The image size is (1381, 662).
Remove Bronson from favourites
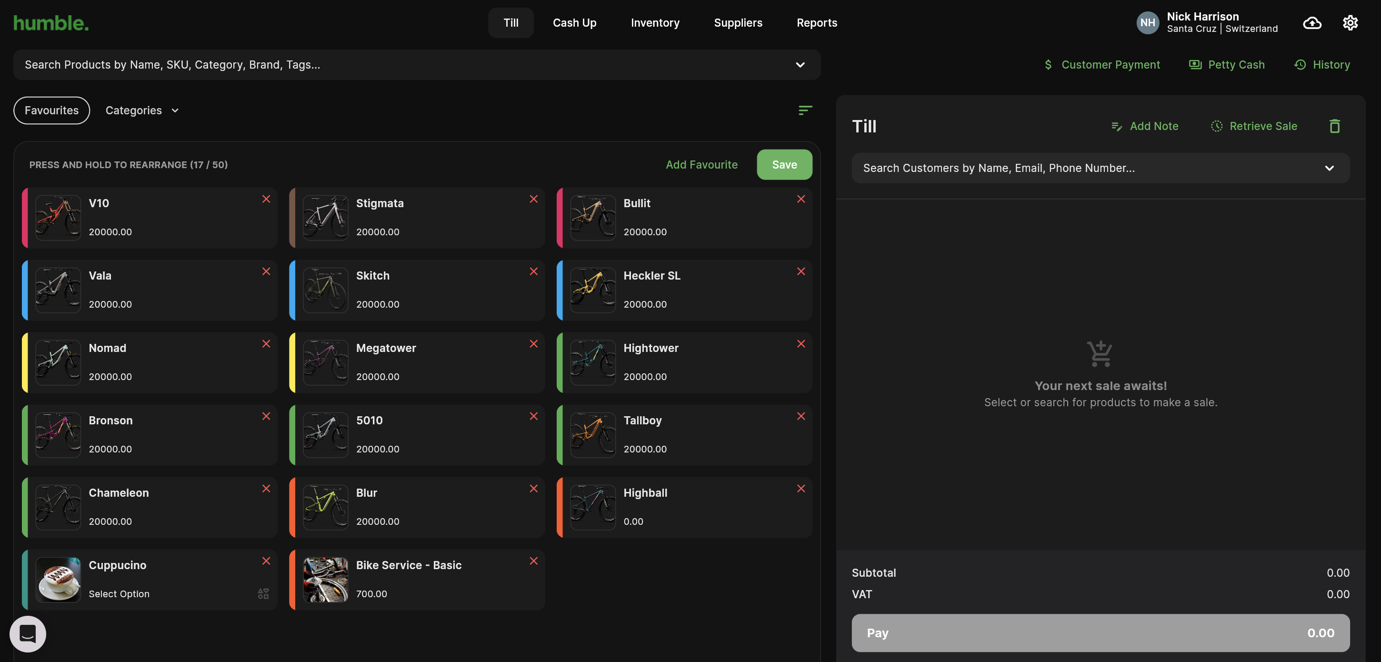266,416
